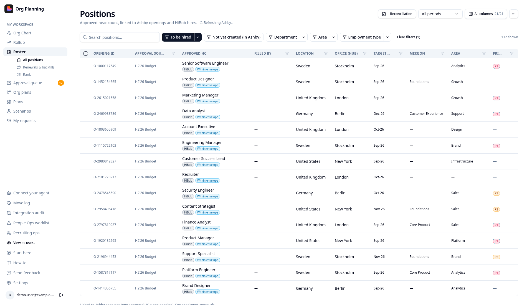Toggle Not yet created (in Ashby) filter

click(x=234, y=37)
